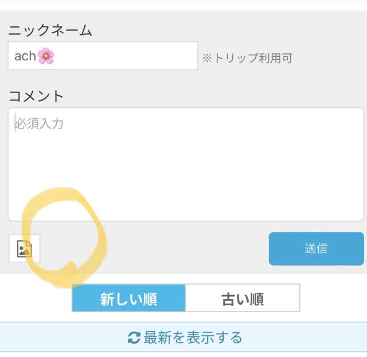Place cursor after "ach" nickname text
Screen dimensions: 367x357
pos(37,56)
